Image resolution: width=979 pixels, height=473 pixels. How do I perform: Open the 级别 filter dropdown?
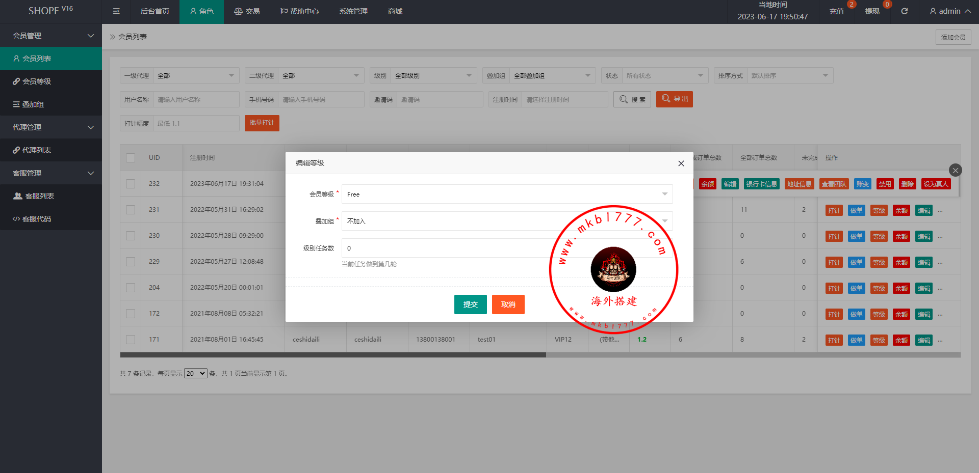[434, 75]
